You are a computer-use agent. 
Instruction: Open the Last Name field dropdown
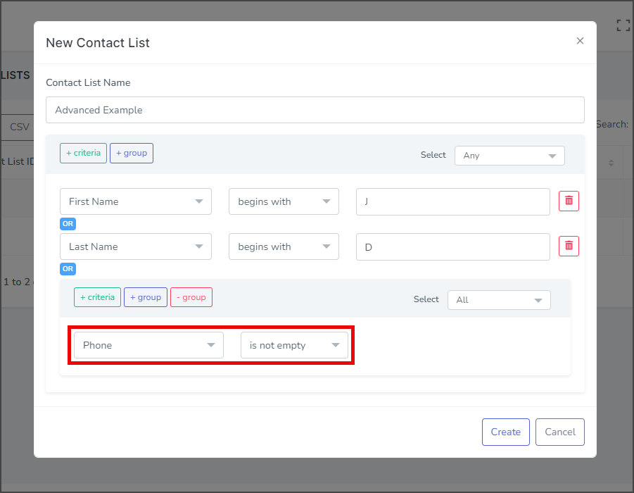(136, 246)
